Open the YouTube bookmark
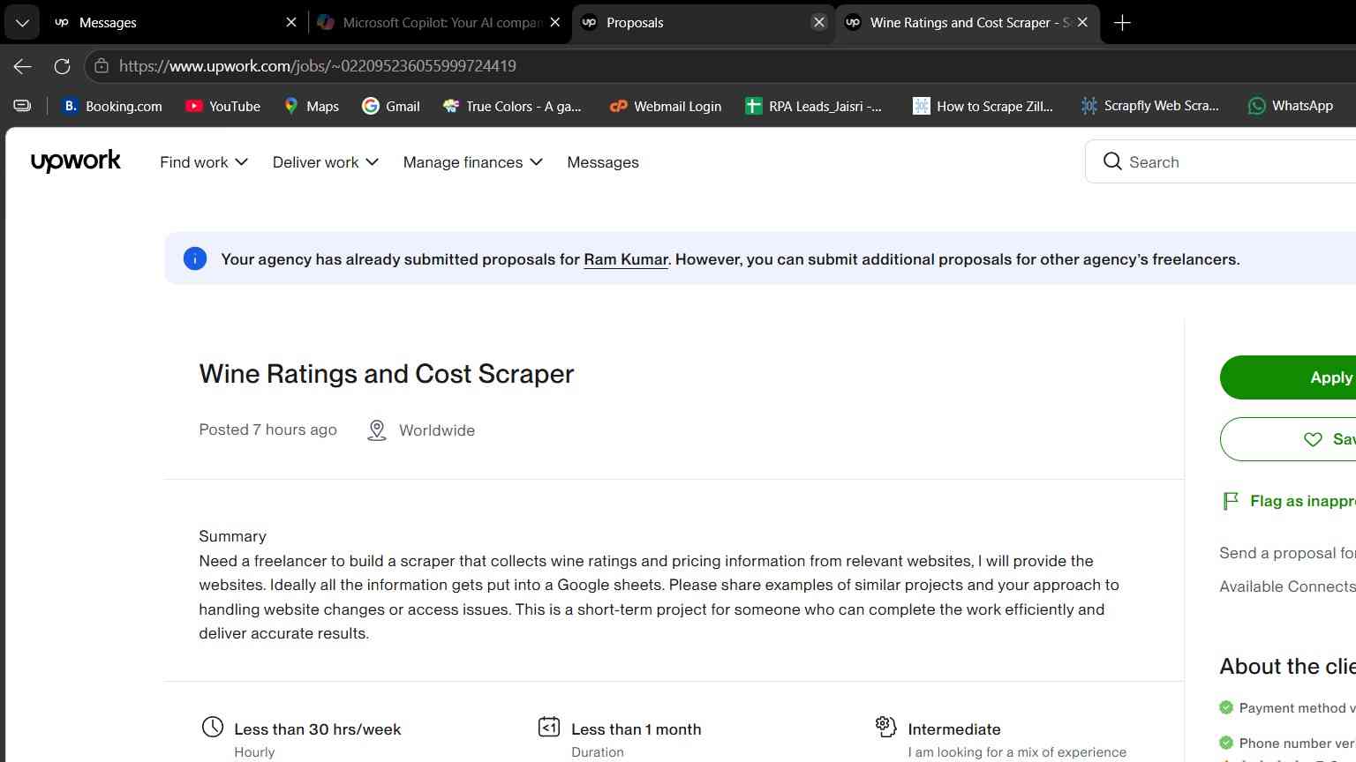 [x=222, y=106]
